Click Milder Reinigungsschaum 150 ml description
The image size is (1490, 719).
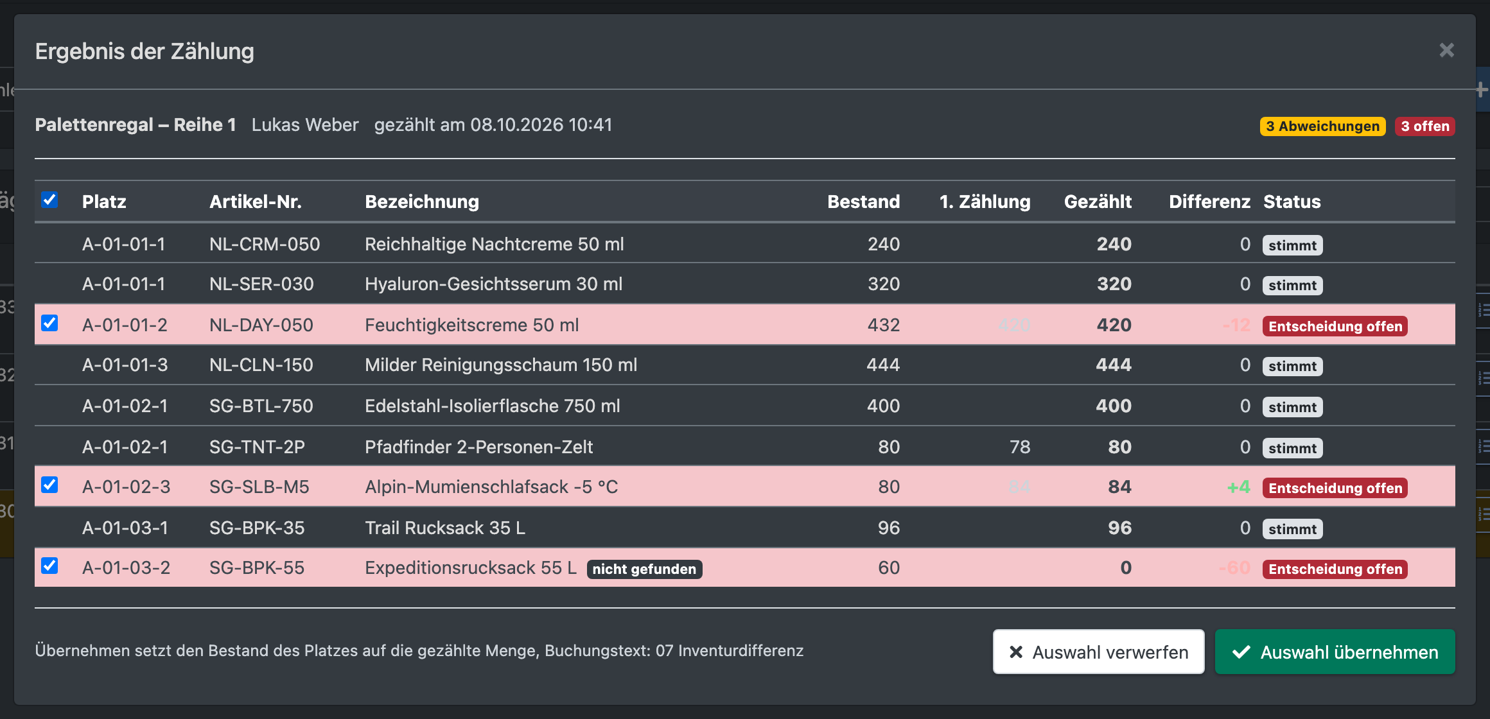[x=501, y=365]
